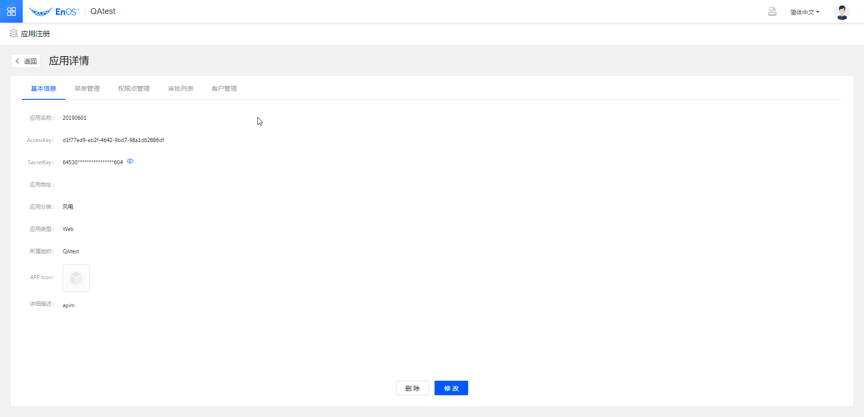Click the user avatar icon

pyautogui.click(x=842, y=12)
